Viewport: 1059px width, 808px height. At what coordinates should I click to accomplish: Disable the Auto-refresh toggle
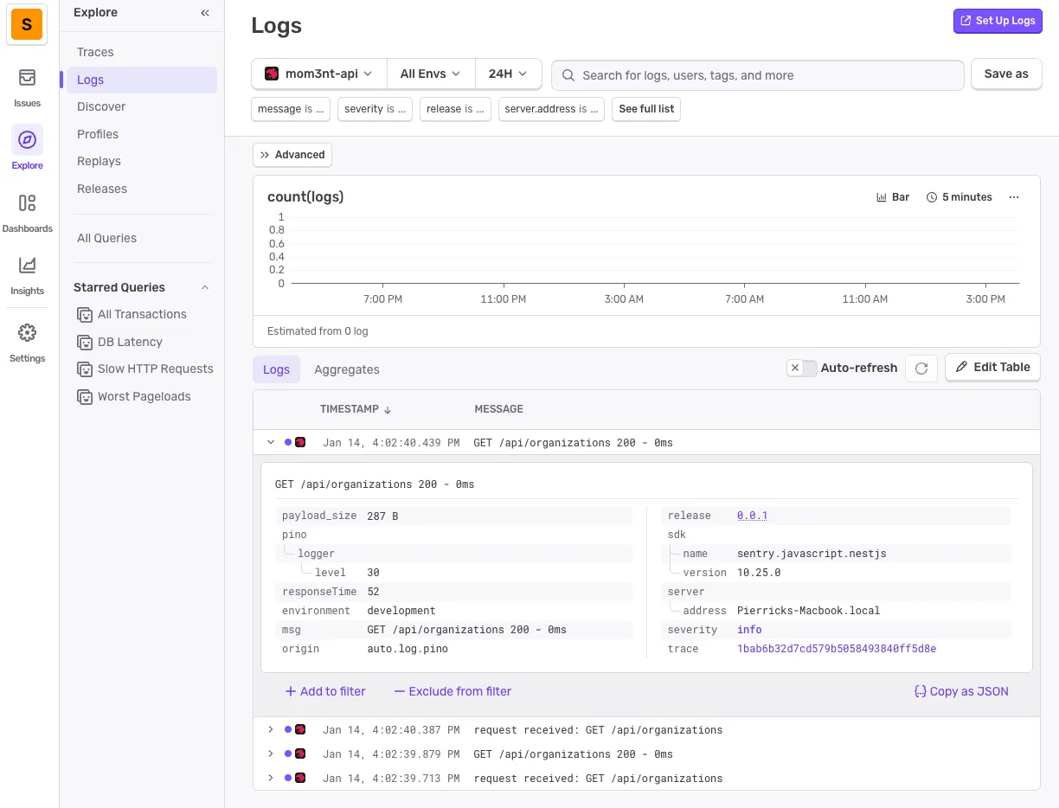(x=801, y=368)
